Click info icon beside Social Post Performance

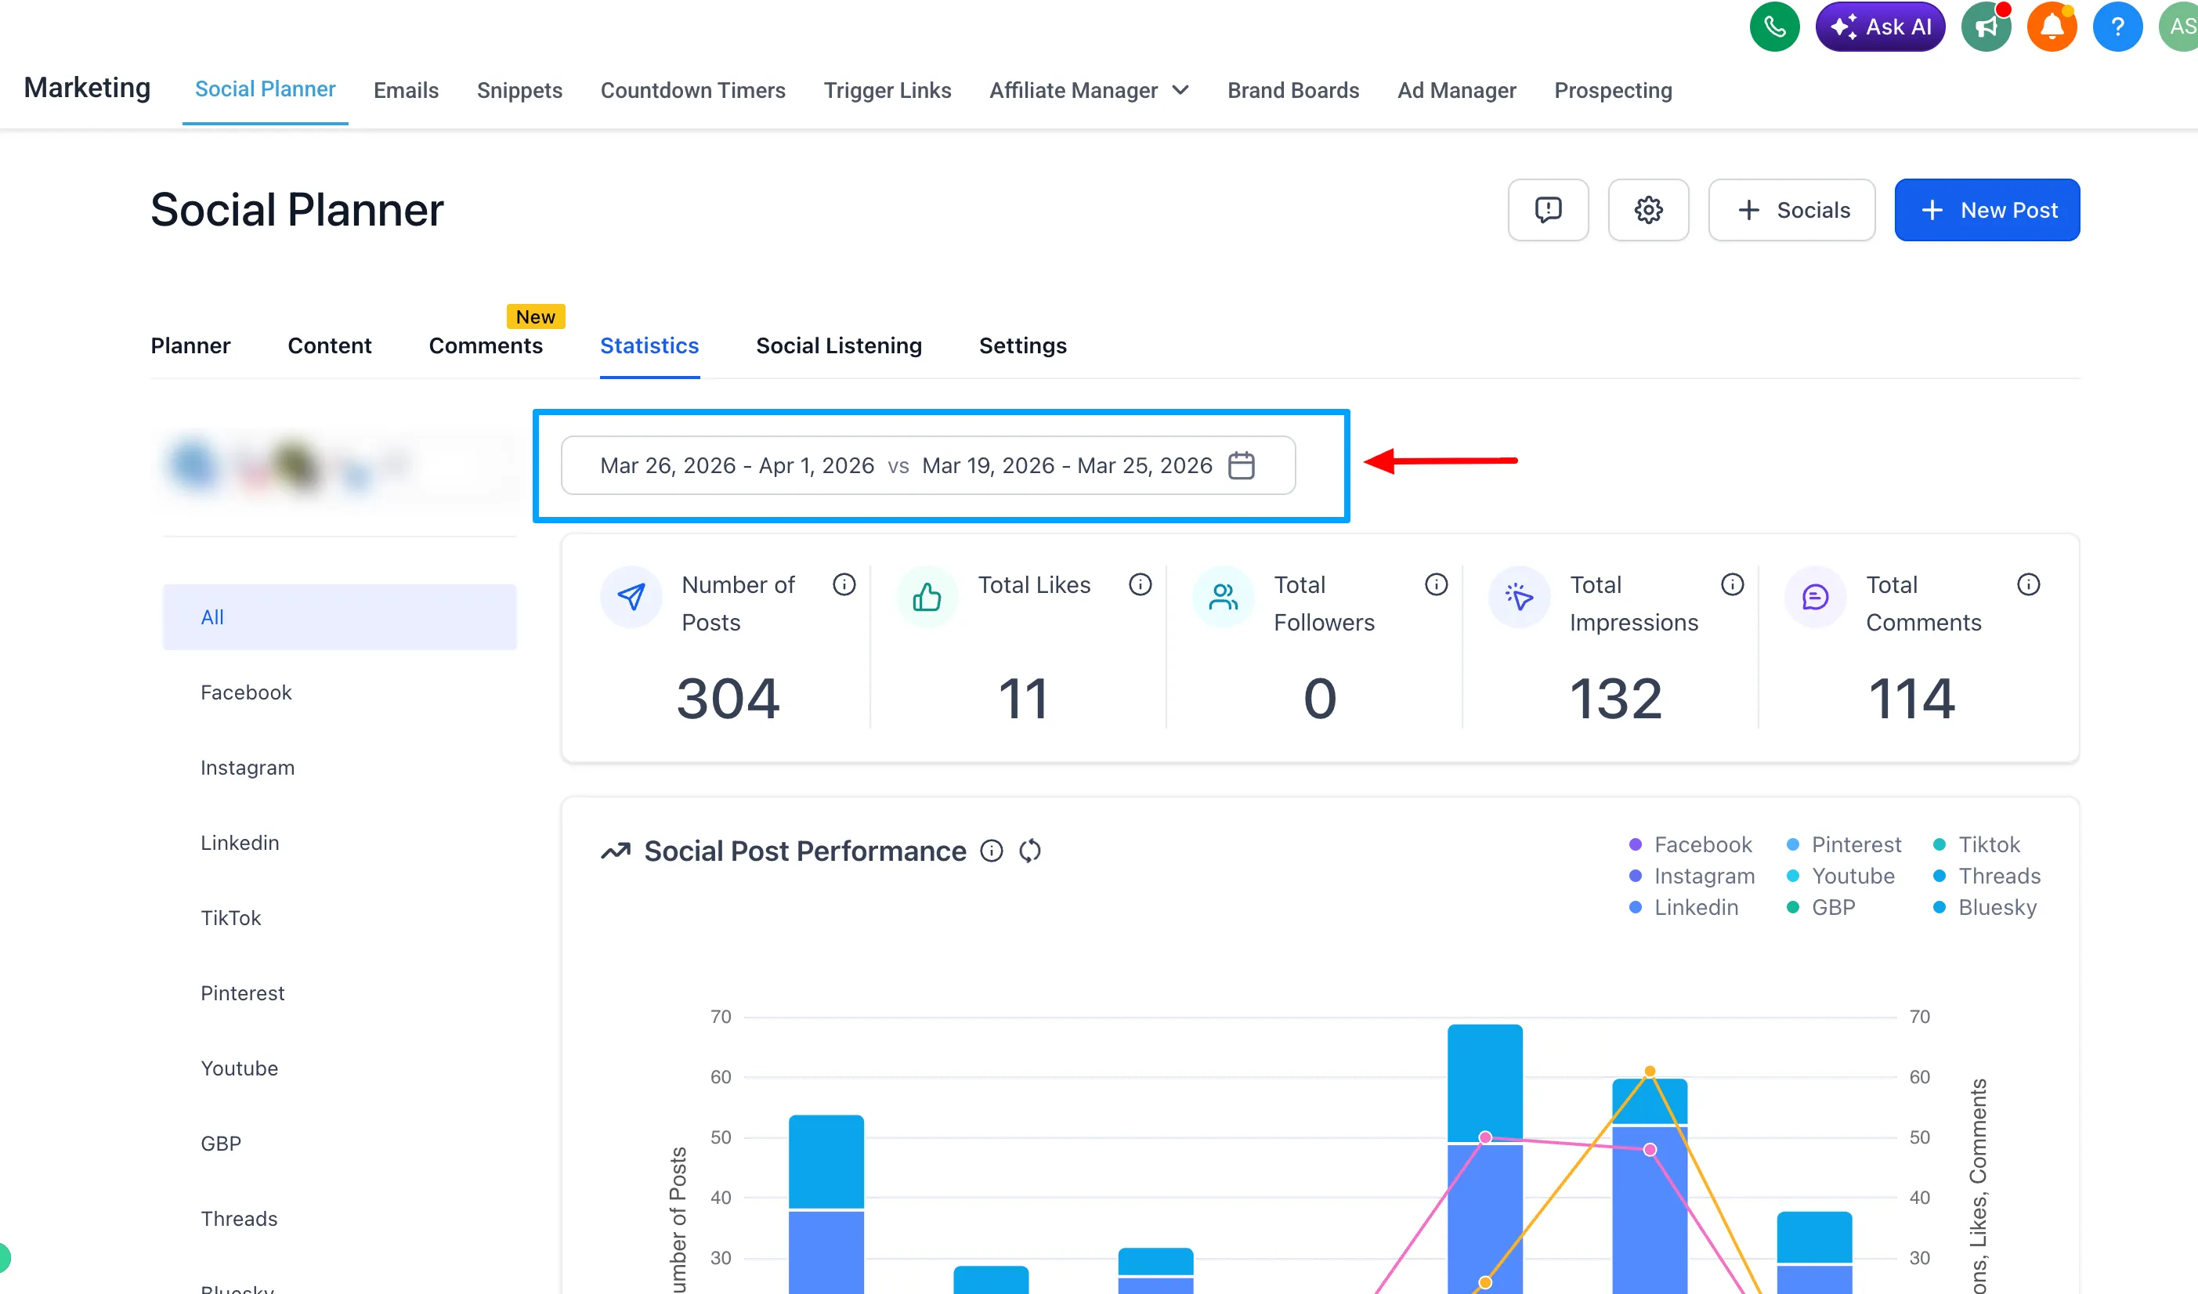coord(992,850)
